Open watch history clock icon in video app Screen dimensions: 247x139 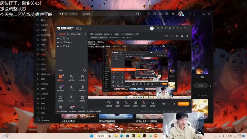tap(155, 14)
